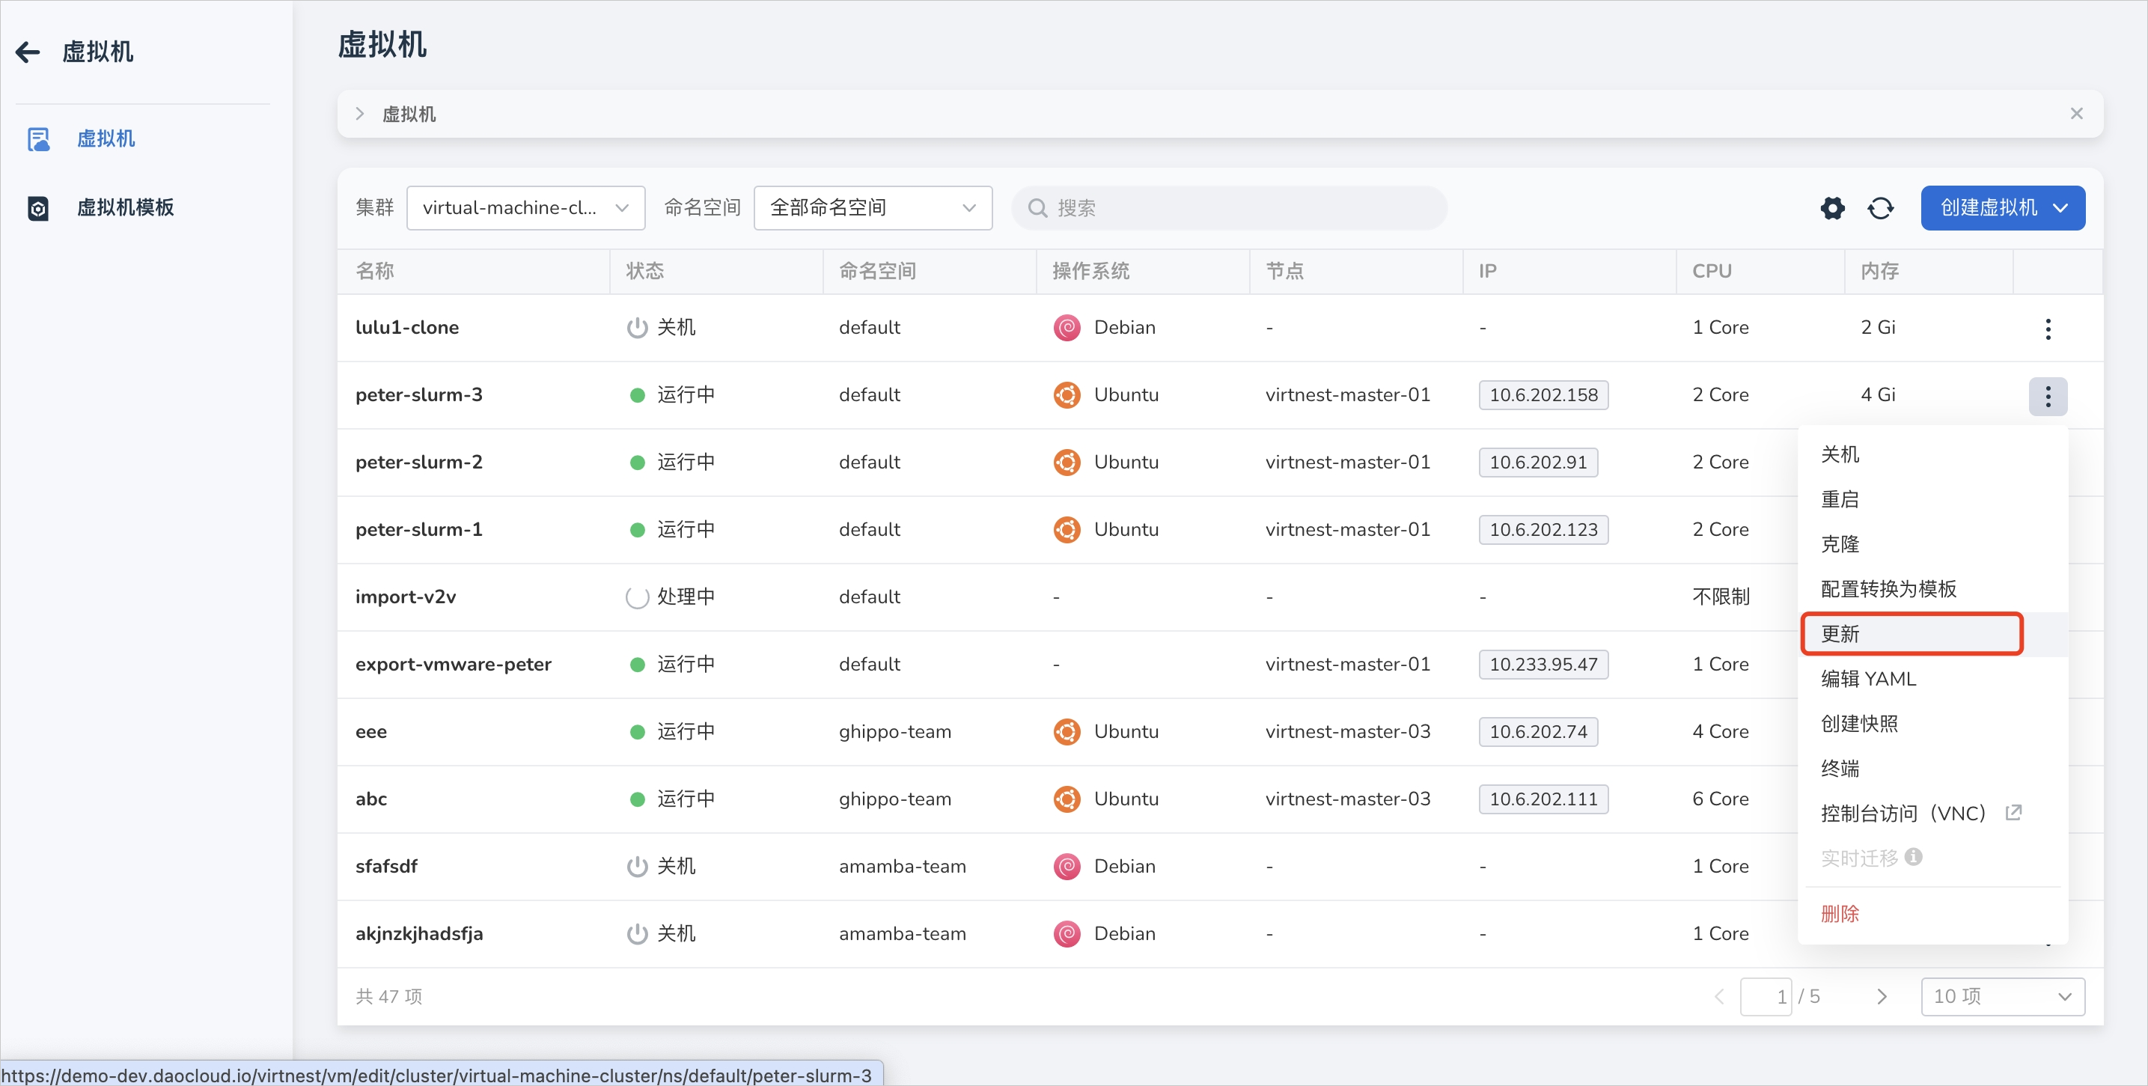Click Ubuntu icon in peter-slurm-3 row
The width and height of the screenshot is (2148, 1086).
1067,395
